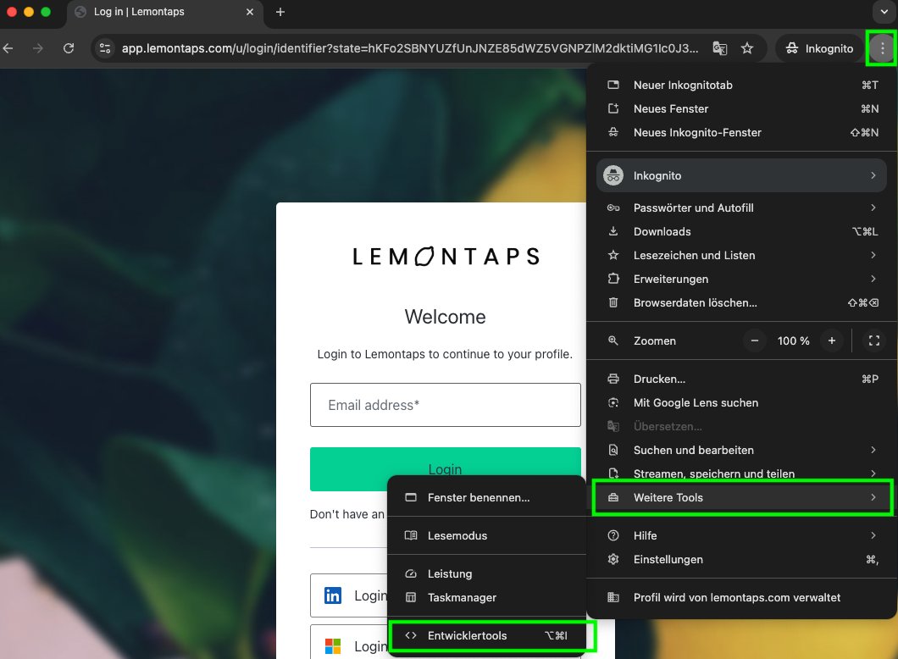This screenshot has height=659, width=898.
Task: Click the Leistung gauge icon
Action: (411, 573)
